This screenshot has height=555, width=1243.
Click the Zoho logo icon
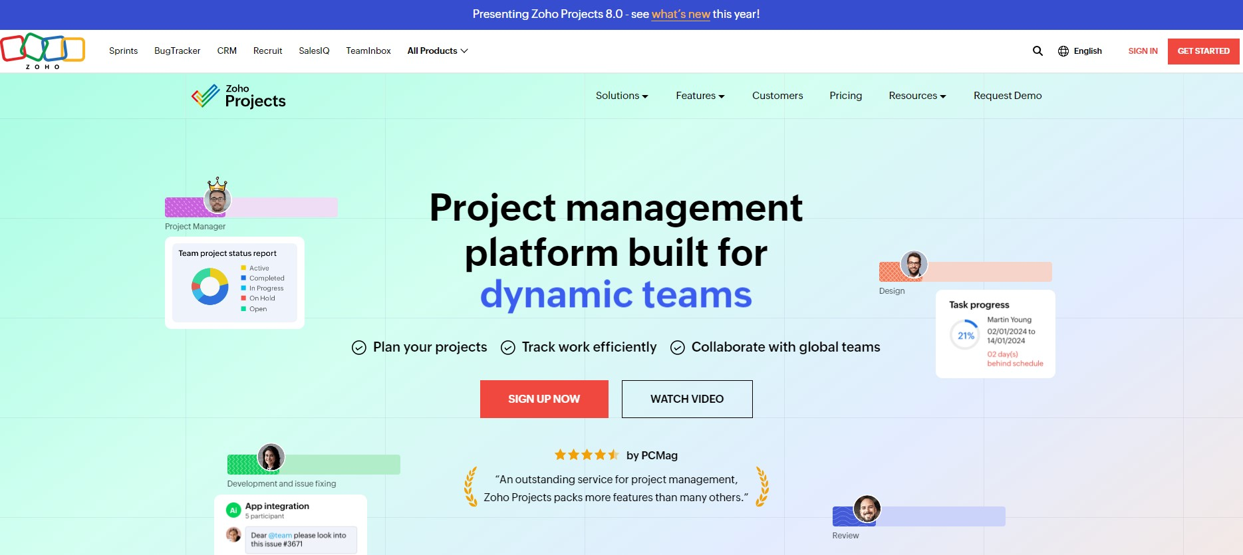coord(43,51)
